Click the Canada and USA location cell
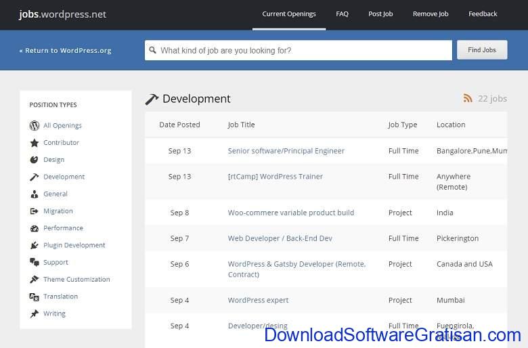 464,264
